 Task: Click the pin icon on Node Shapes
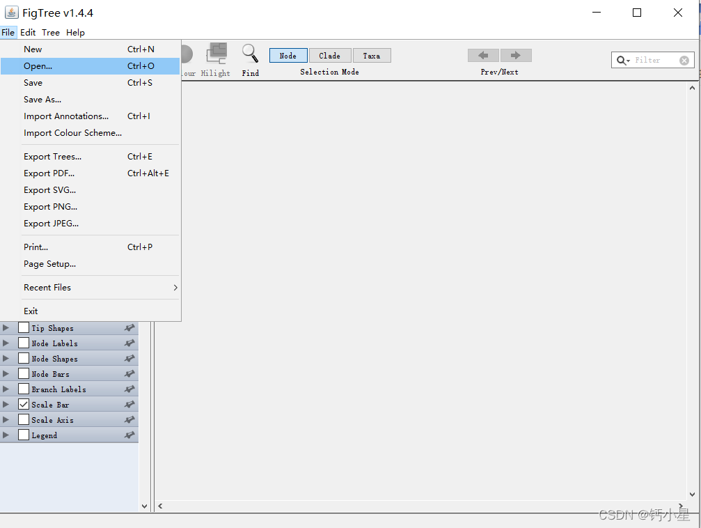point(129,359)
